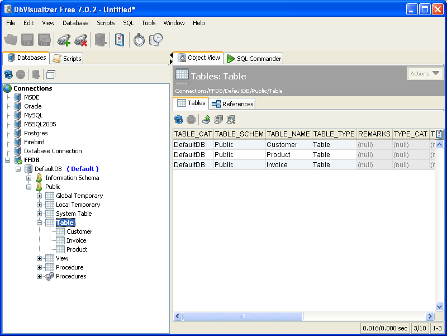Expand the Local Temporary node
Viewport: 447px width, 336px height.
click(x=39, y=205)
